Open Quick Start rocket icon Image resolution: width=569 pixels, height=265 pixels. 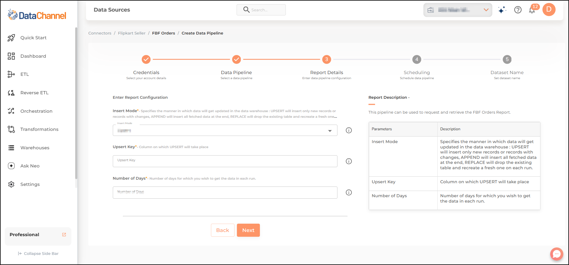click(11, 38)
